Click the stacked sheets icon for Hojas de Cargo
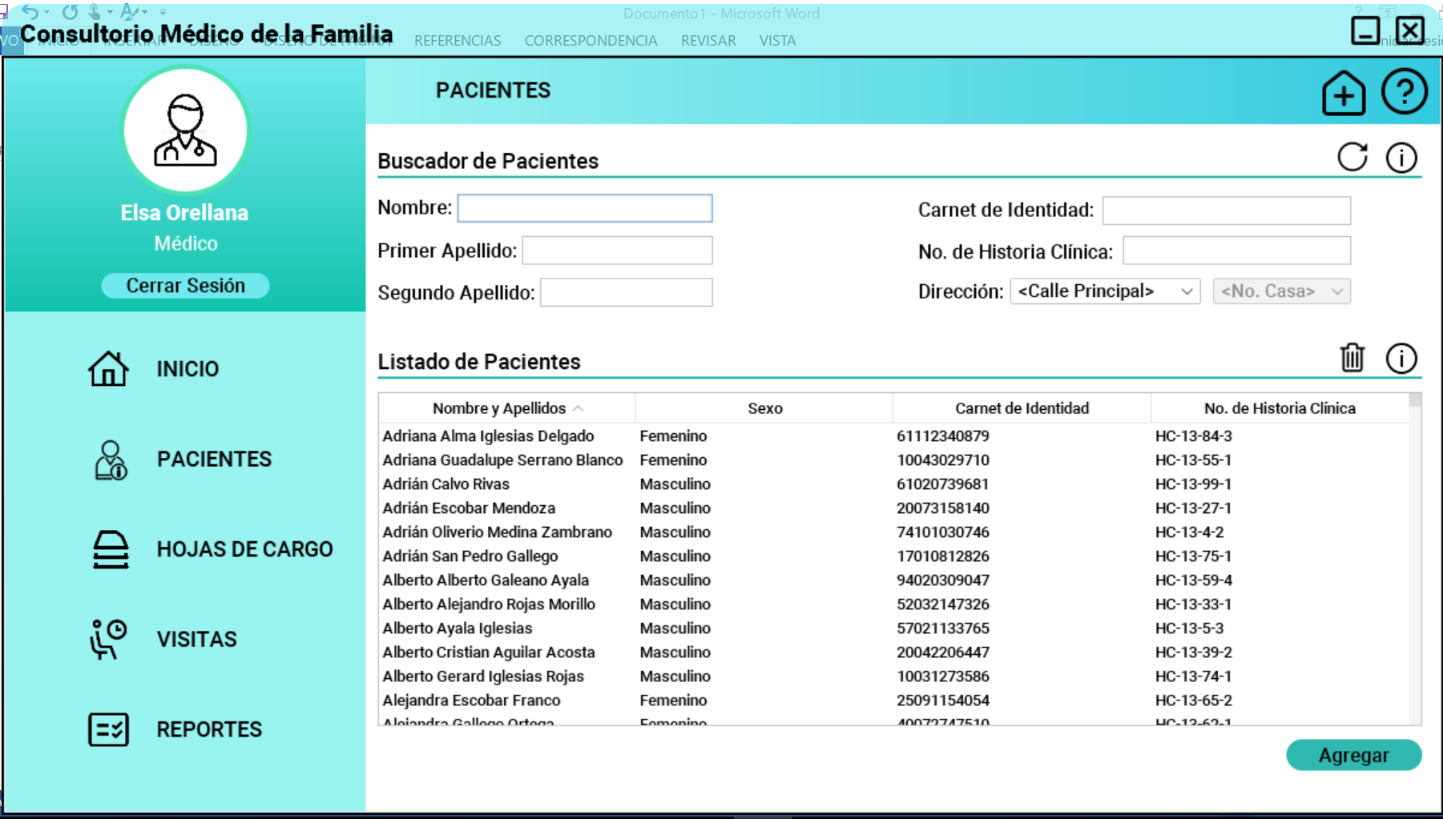This screenshot has width=1443, height=819. 111,550
